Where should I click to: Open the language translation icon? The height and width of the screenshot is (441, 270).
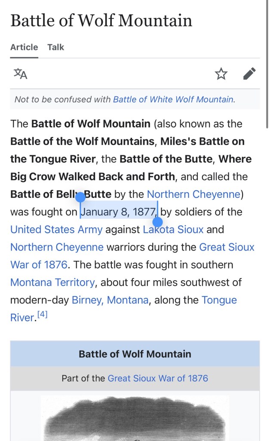point(21,74)
